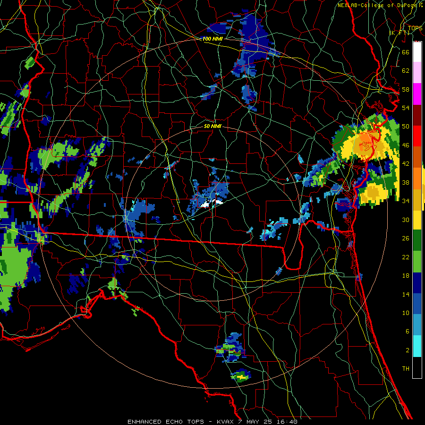Image resolution: width=425 pixels, height=425 pixels.
Task: Click legend value "46"
Action: pos(406,145)
